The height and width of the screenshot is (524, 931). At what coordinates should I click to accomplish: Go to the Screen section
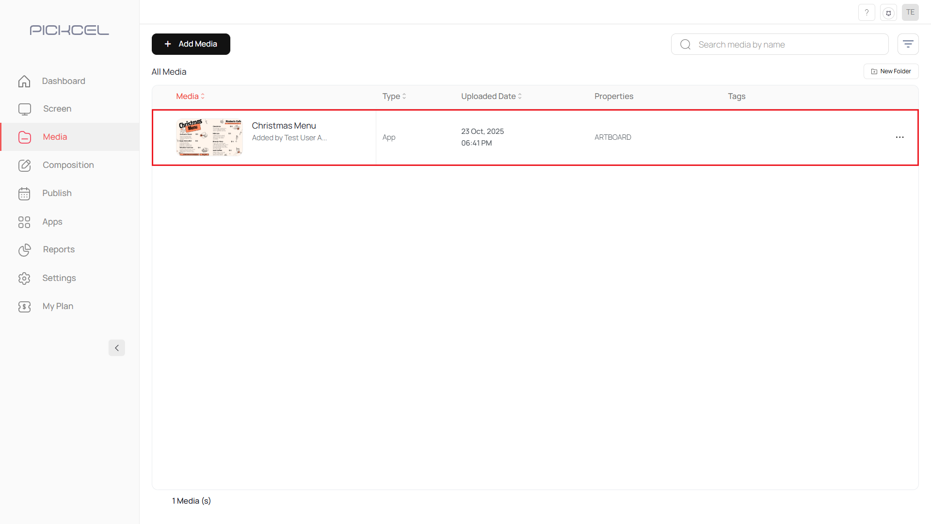pos(57,109)
